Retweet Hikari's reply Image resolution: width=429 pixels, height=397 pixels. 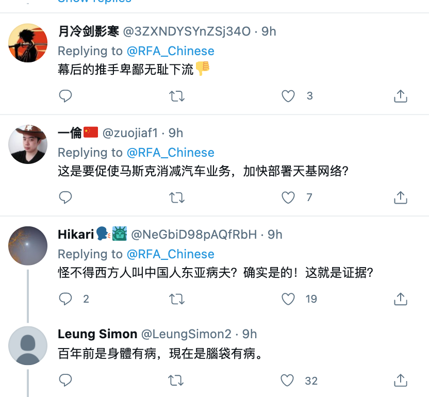(177, 299)
